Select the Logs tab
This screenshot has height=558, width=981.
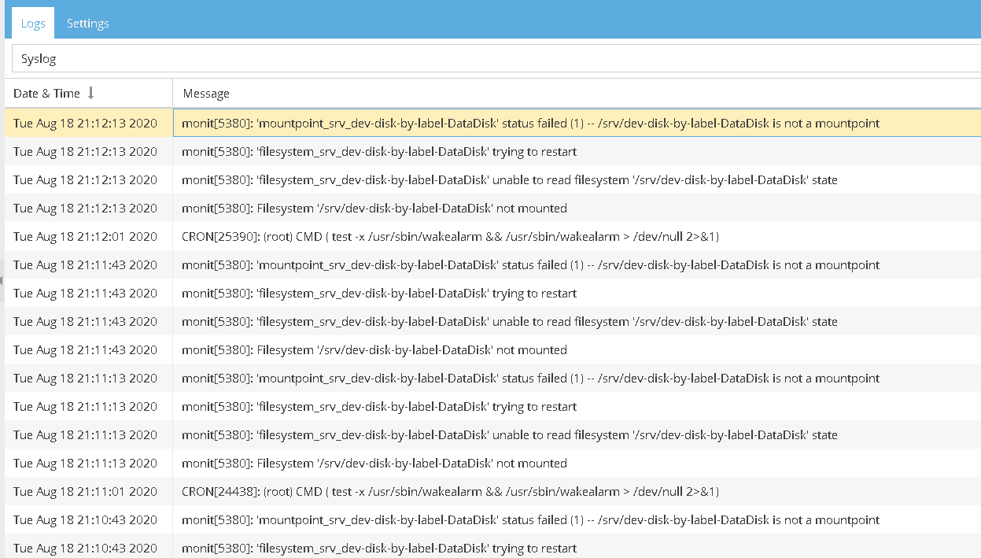(x=33, y=24)
